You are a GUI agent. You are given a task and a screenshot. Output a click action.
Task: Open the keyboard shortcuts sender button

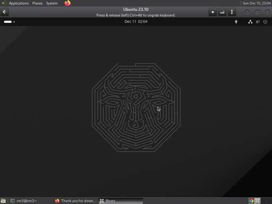tap(222, 12)
